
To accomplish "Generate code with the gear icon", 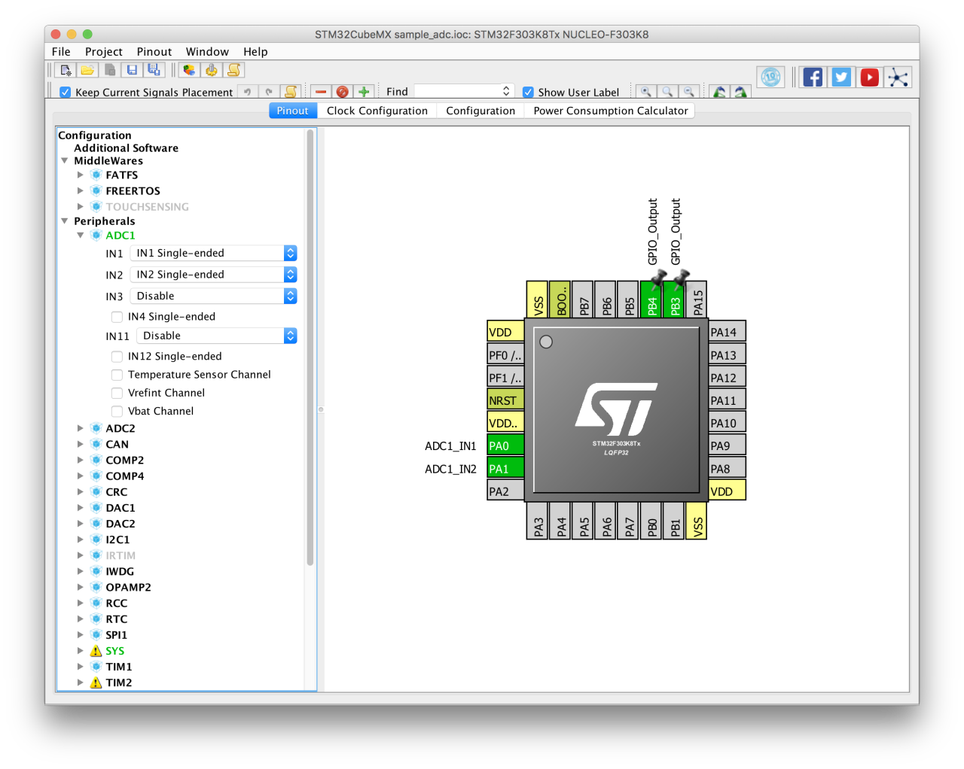I will click(x=212, y=70).
